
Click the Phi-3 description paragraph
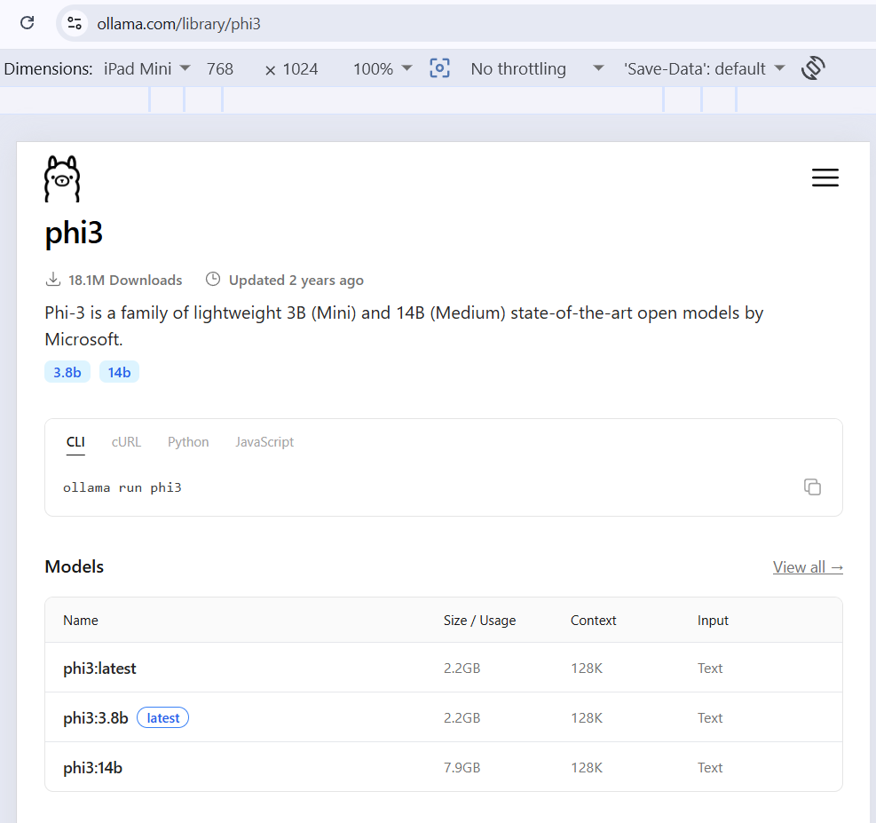point(404,326)
